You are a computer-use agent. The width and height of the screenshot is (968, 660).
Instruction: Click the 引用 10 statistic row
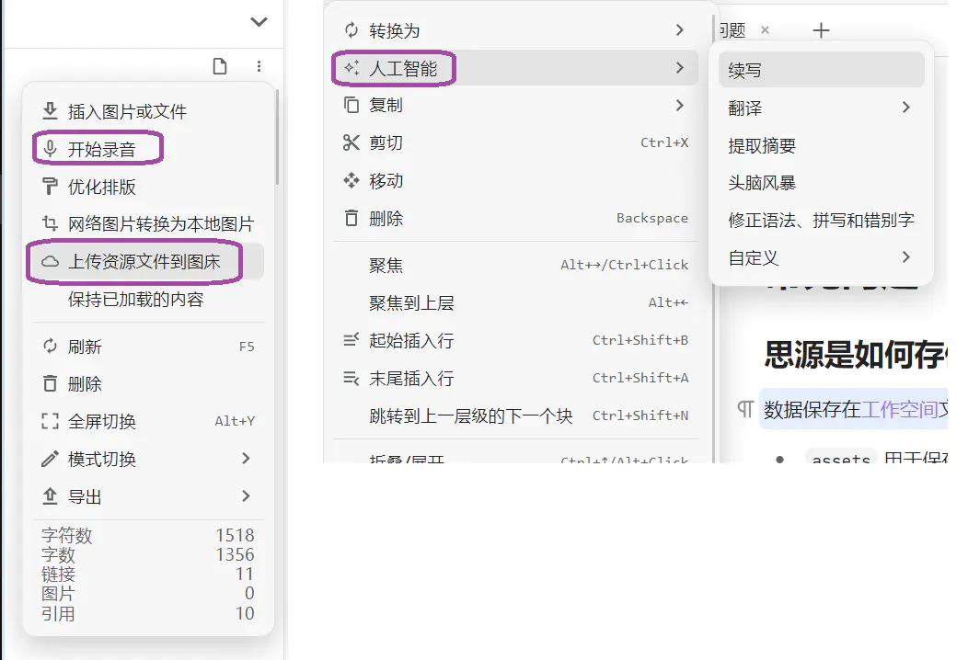pos(148,613)
